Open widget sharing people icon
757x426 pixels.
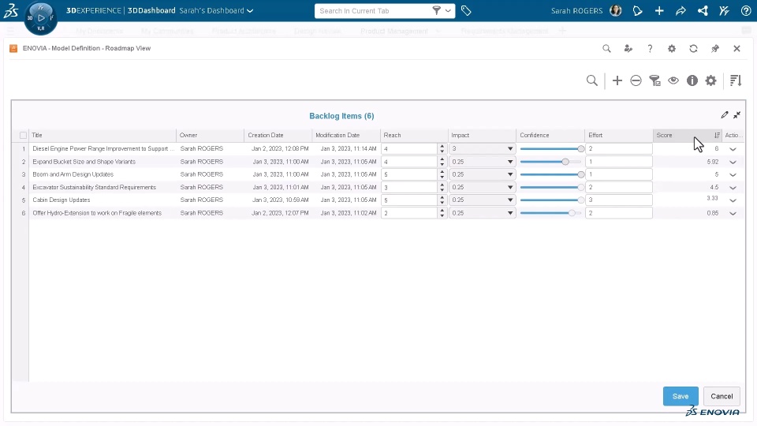point(628,48)
